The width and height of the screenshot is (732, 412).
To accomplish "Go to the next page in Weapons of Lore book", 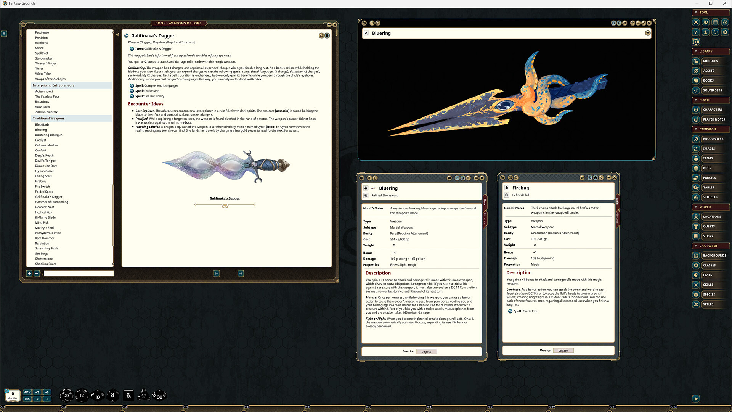I will [241, 274].
